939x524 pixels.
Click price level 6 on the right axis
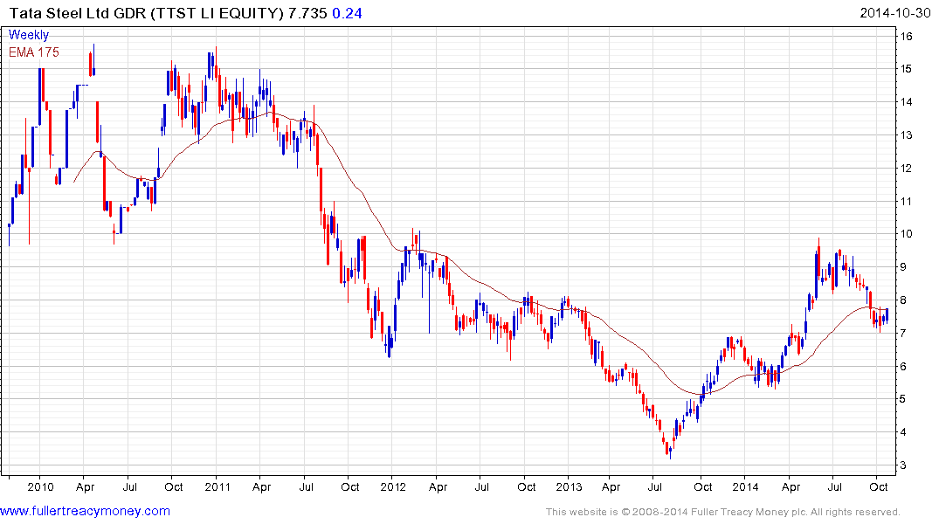click(904, 367)
